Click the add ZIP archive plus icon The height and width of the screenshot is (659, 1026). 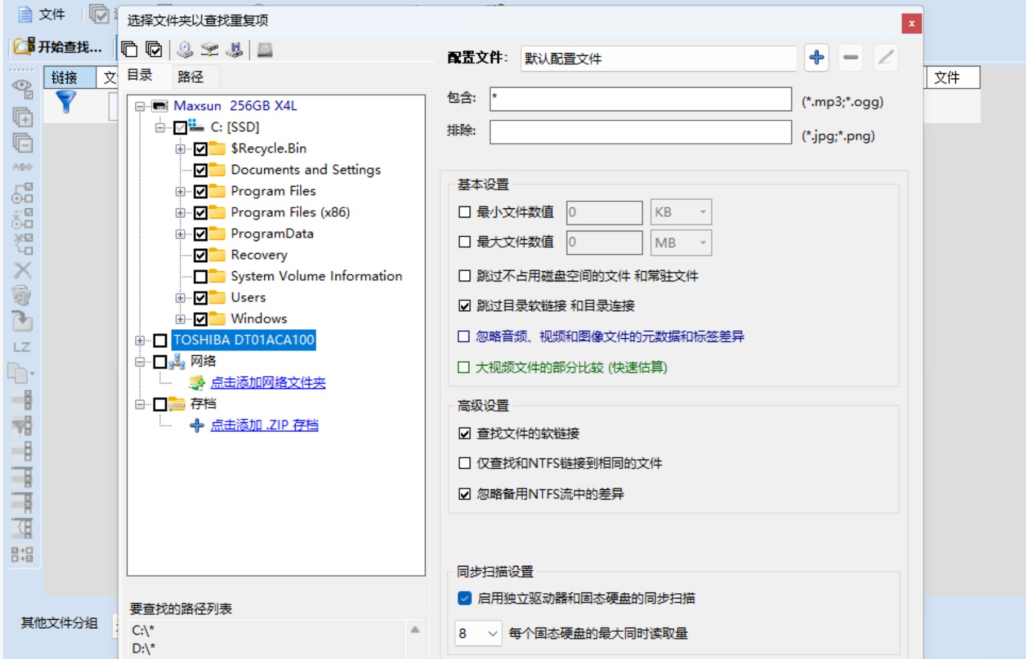click(x=196, y=425)
